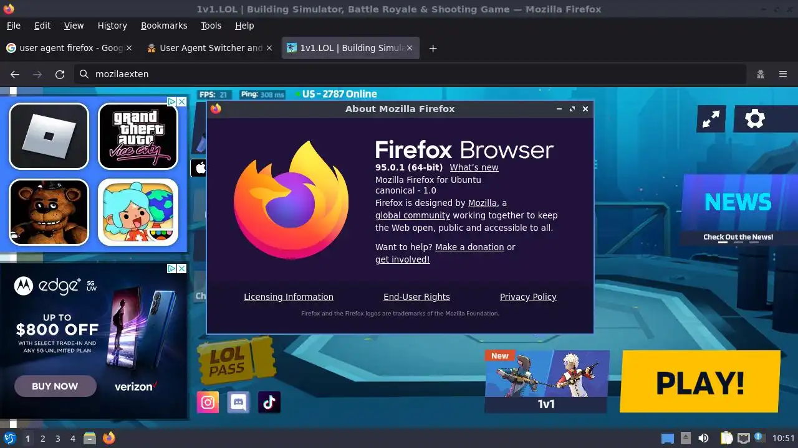Click the Roblox ad thumbnail
Screen dimensions: 798x448
pyautogui.click(x=49, y=136)
